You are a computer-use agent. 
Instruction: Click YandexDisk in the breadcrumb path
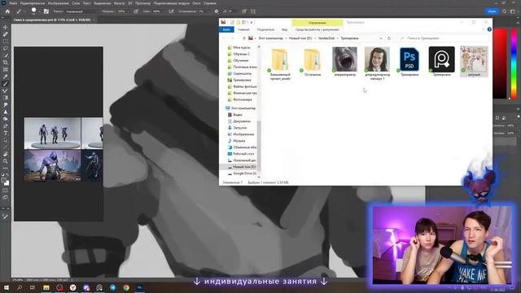[326, 38]
